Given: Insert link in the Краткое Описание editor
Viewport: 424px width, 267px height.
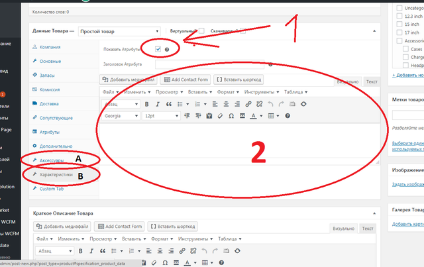Looking at the screenshot, I should click(x=182, y=251).
